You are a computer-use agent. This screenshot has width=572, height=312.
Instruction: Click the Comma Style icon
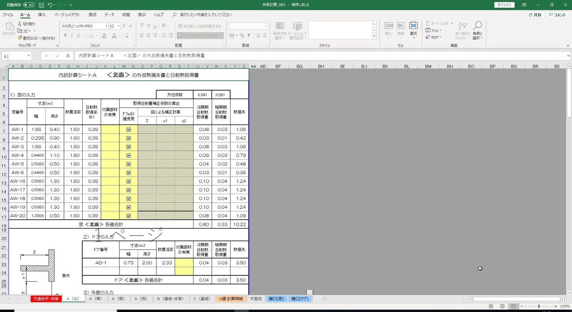pyautogui.click(x=249, y=35)
